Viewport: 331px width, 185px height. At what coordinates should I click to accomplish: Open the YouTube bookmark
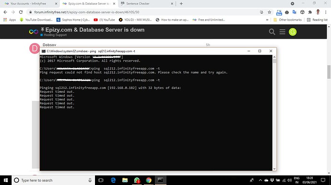(x=104, y=20)
